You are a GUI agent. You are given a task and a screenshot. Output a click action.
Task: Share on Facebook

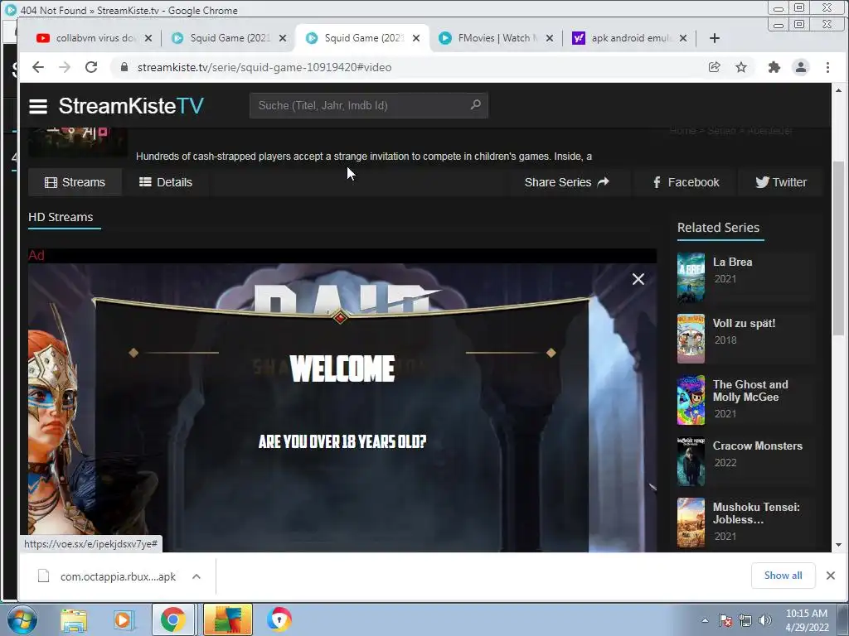click(686, 182)
